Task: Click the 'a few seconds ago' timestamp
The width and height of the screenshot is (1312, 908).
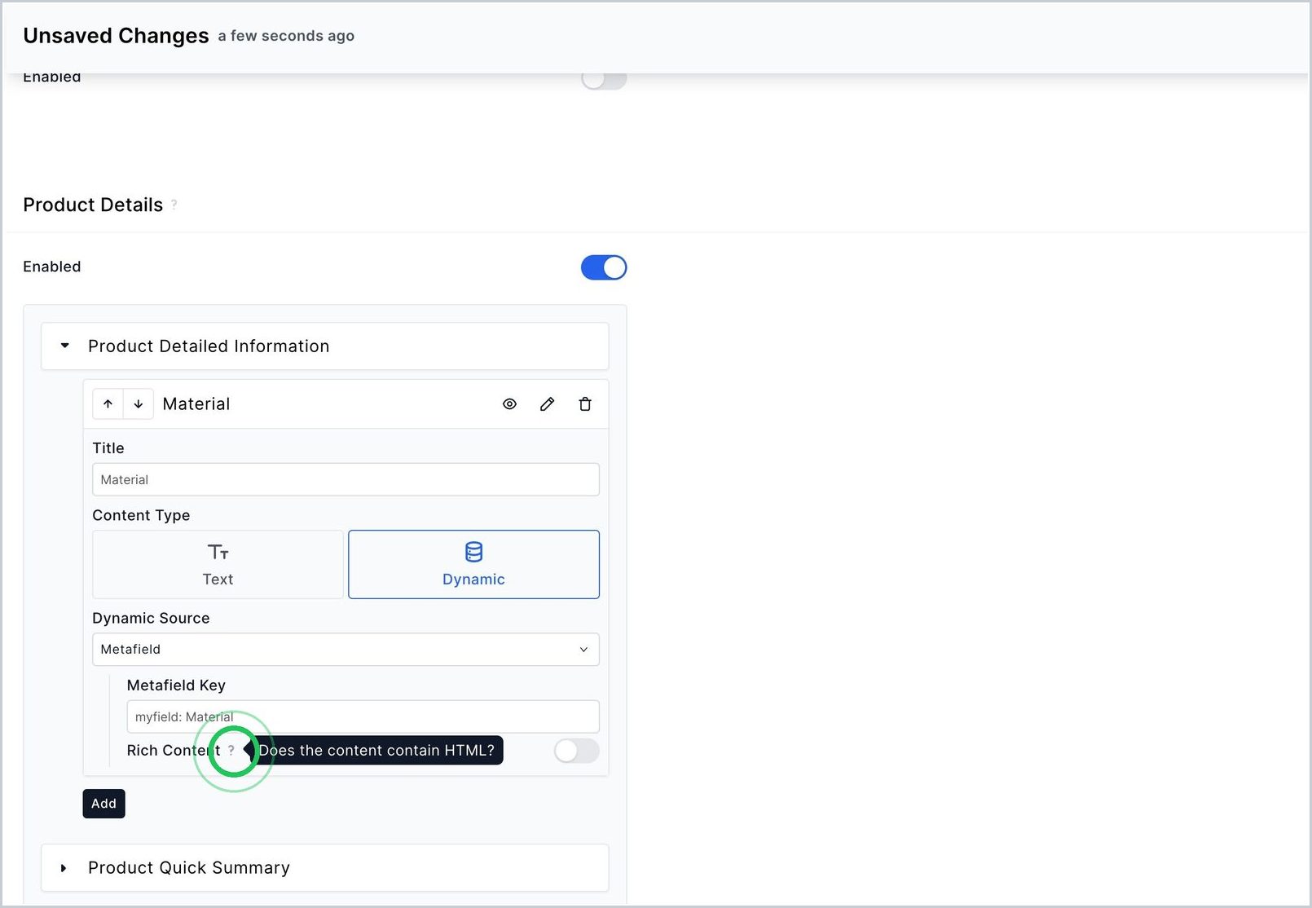Action: pyautogui.click(x=286, y=36)
